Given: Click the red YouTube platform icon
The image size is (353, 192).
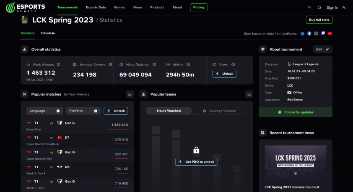Looking at the screenshot, I should 330,33.
